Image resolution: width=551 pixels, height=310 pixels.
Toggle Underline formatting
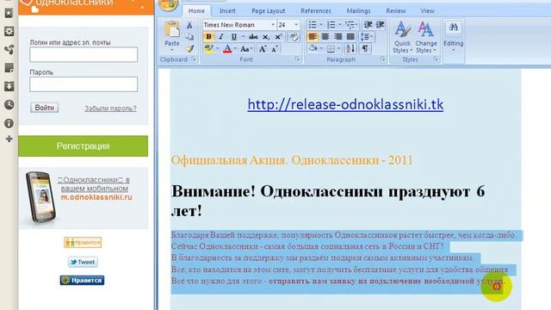pyautogui.click(x=233, y=37)
